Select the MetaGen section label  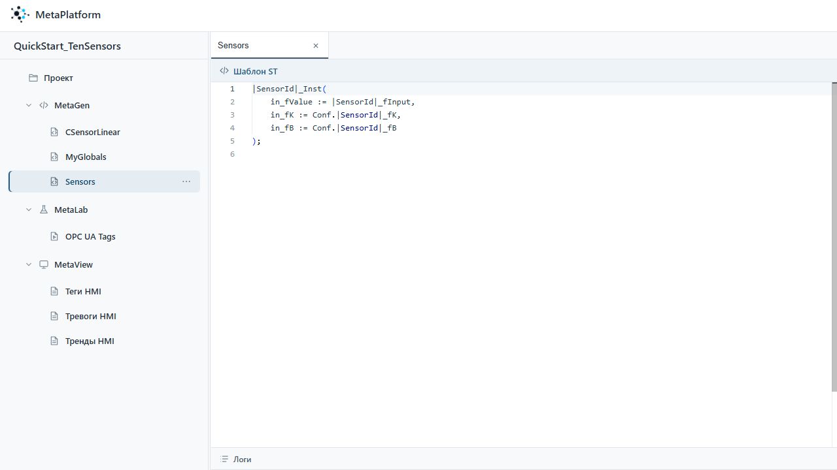[72, 105]
